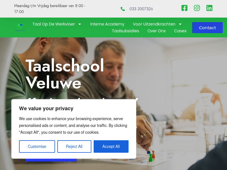Click the blue hero button behind cookie banner
This screenshot has height=170, width=227.
pos(51,160)
